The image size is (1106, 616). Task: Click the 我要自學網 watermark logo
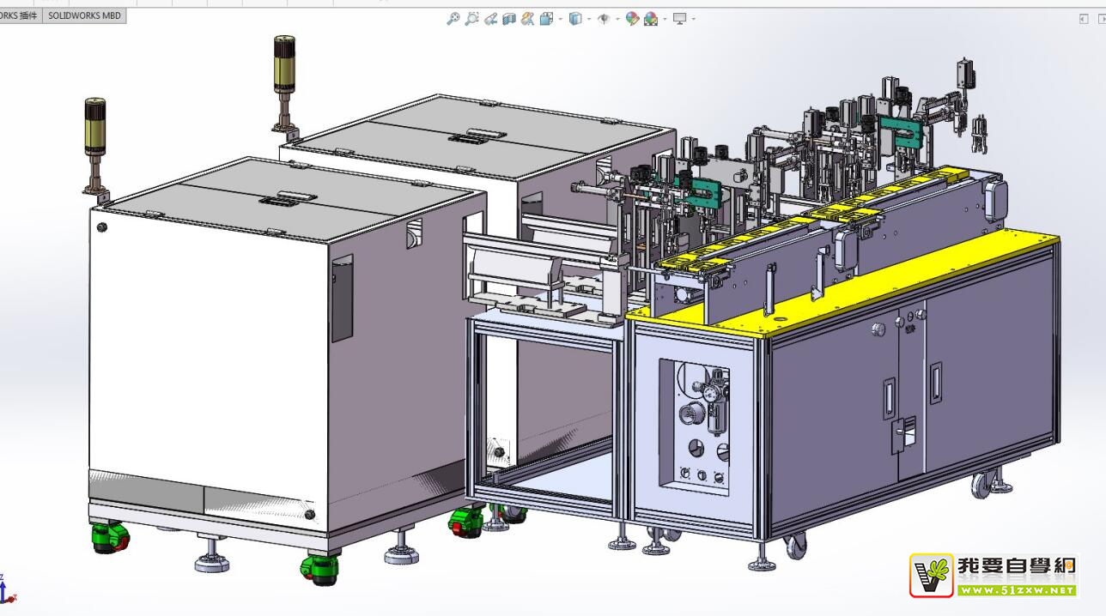[x=993, y=575]
